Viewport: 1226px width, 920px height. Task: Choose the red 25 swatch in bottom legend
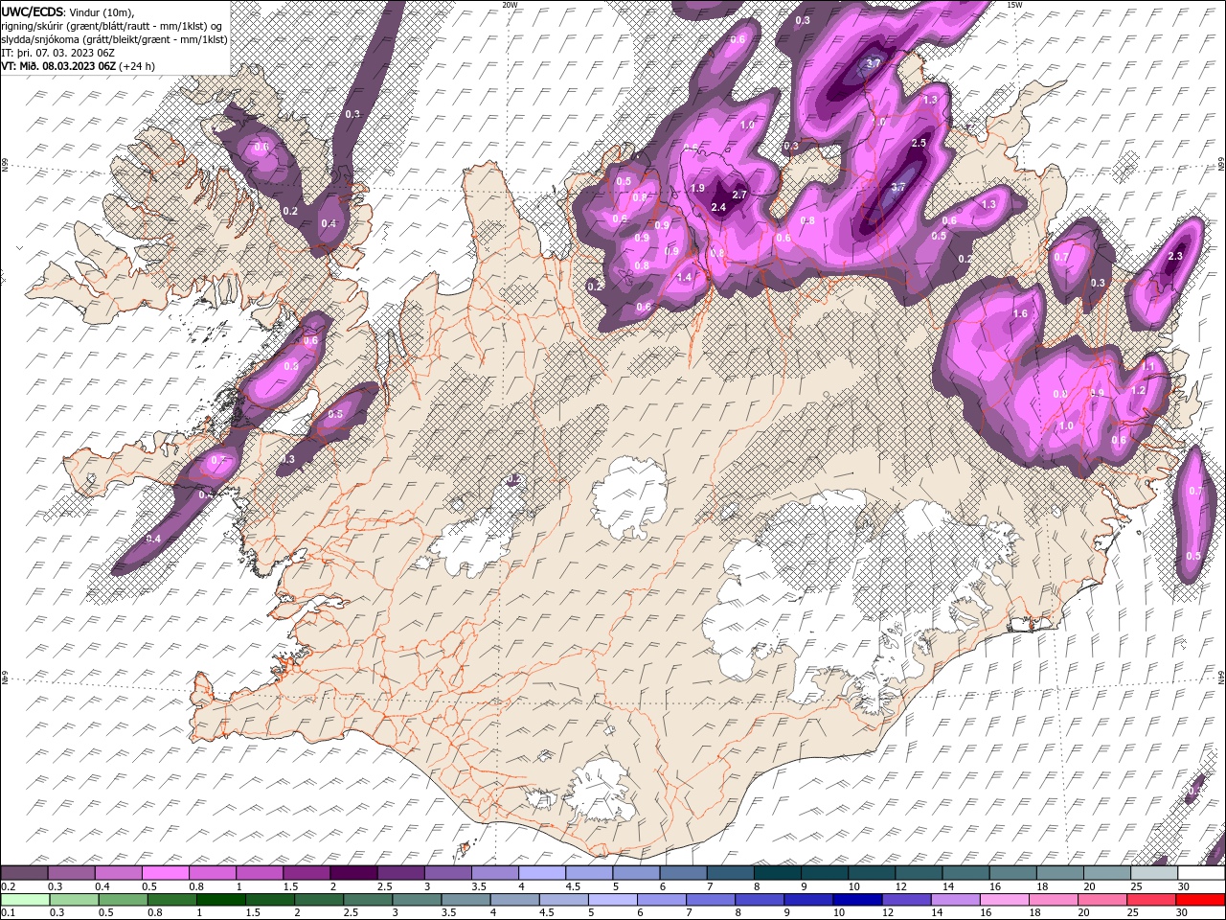[1152, 900]
